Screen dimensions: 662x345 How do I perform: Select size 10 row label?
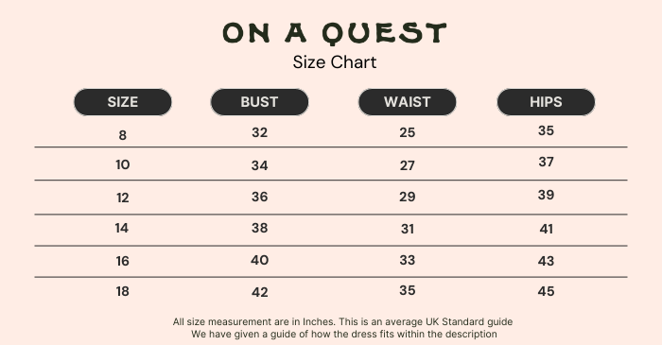[x=122, y=164]
